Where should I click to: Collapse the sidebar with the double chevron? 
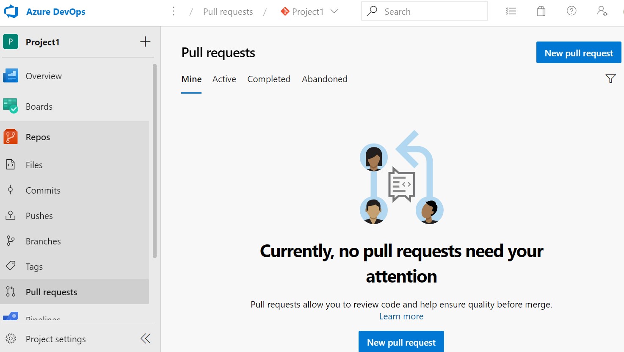[x=145, y=338]
